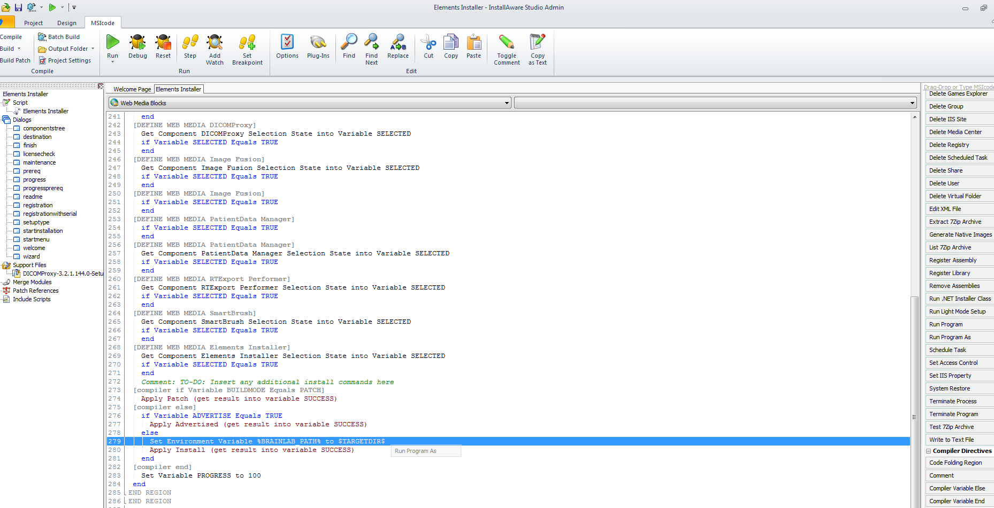Open the Replace tool
Screen dimensions: 994x508
point(398,46)
